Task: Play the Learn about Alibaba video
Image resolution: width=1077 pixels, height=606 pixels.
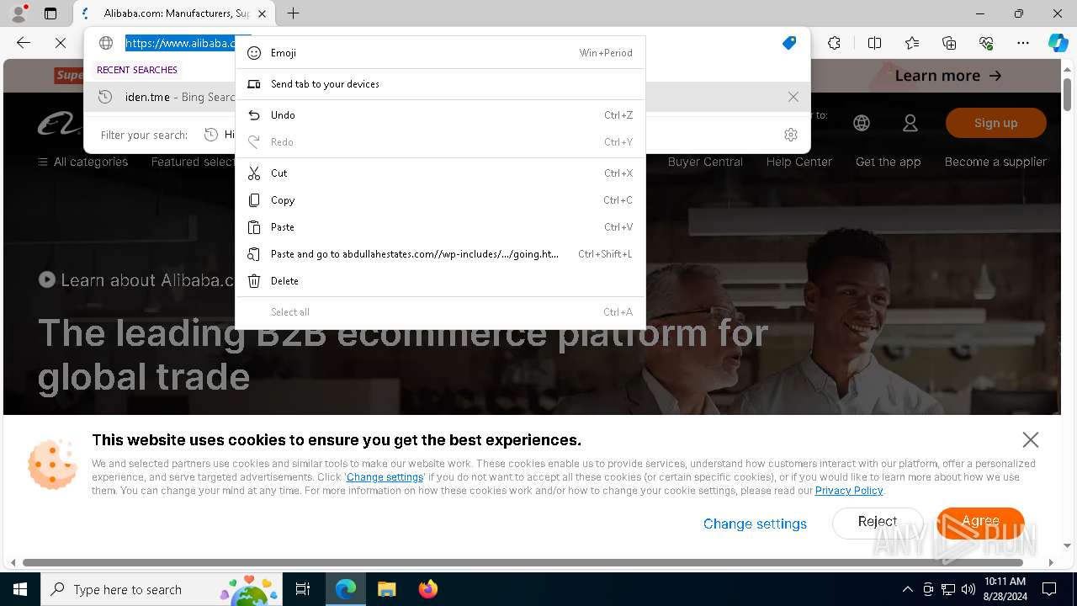Action: point(47,279)
